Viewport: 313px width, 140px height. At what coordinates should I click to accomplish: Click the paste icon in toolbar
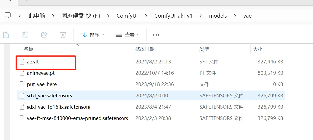point(6,35)
